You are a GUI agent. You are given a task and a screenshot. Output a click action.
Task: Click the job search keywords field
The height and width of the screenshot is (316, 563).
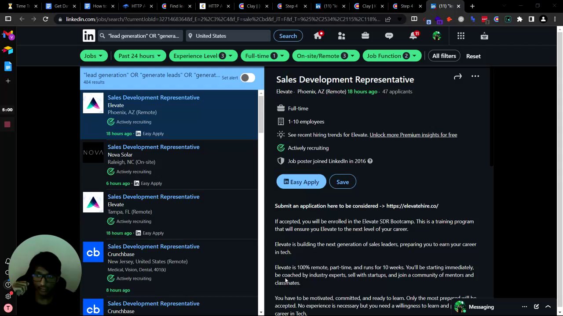pyautogui.click(x=139, y=36)
